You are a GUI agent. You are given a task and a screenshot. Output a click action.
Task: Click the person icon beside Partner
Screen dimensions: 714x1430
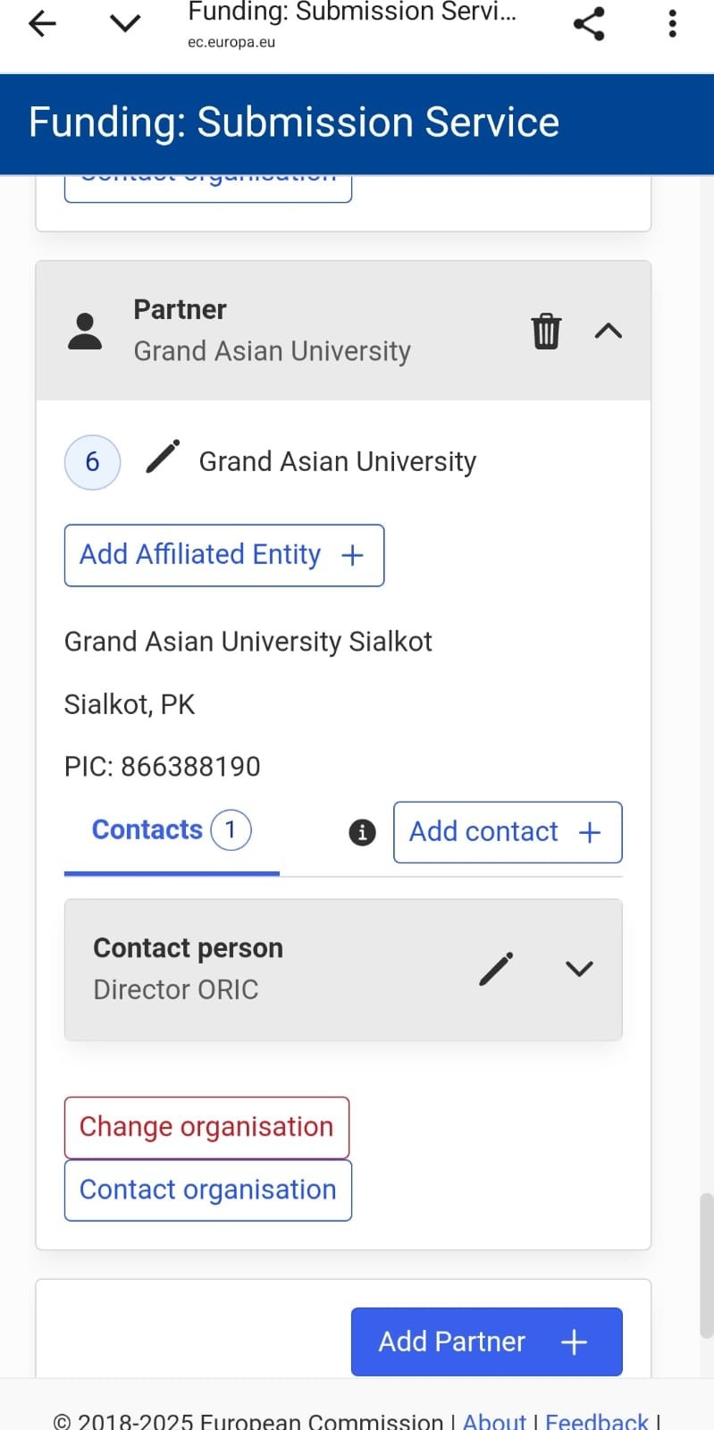pos(85,332)
